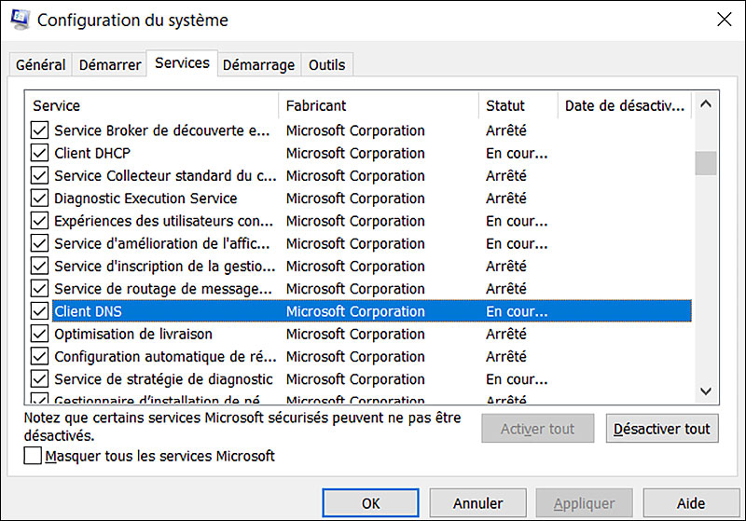Click the Appliquer button
This screenshot has width=746, height=521.
click(585, 503)
